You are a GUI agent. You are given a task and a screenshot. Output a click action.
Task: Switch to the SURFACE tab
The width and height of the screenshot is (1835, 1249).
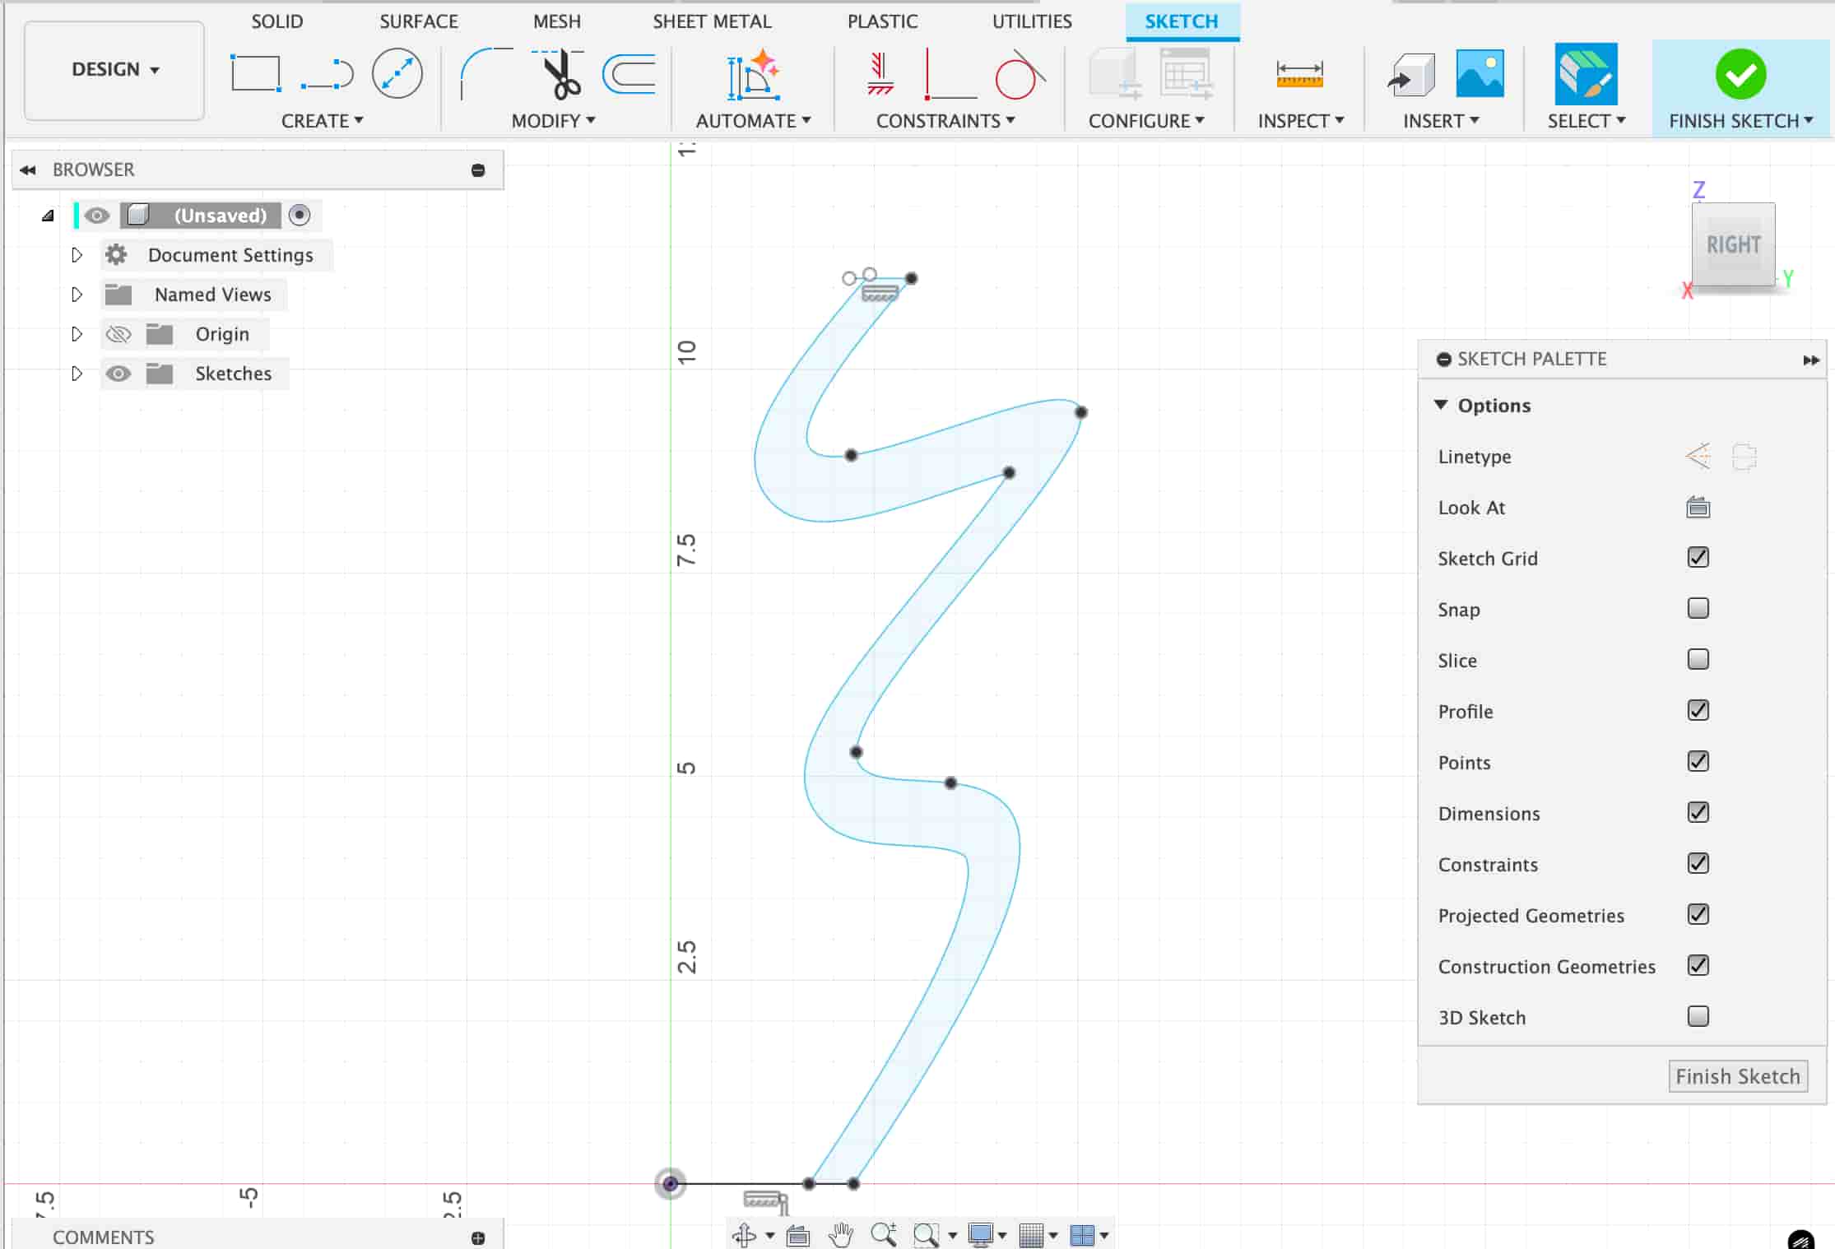(419, 21)
